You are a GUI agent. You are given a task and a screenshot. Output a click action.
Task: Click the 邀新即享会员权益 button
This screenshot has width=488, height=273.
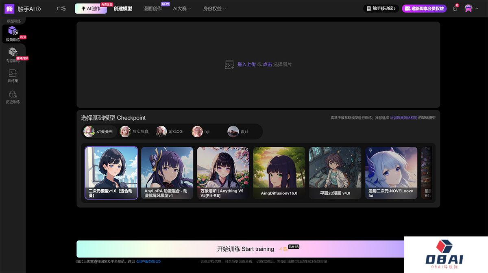[424, 9]
